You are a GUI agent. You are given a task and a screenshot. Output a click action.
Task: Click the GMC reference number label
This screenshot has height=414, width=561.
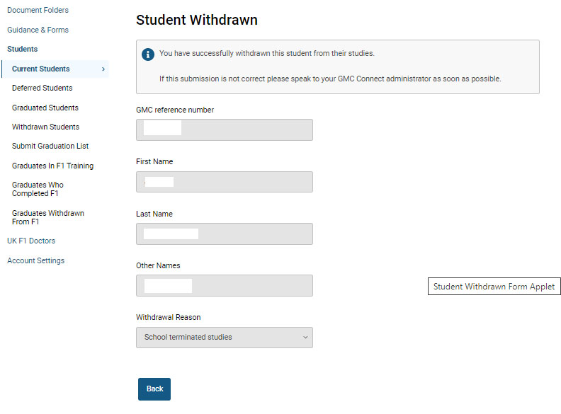(x=174, y=110)
